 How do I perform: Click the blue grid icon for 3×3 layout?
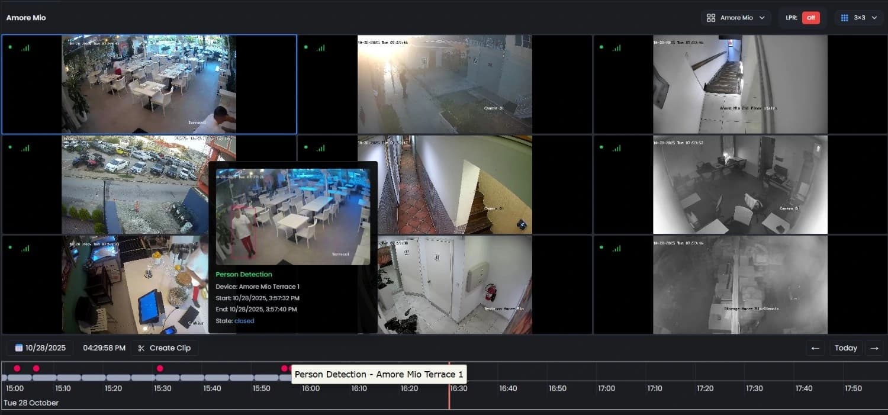(845, 18)
